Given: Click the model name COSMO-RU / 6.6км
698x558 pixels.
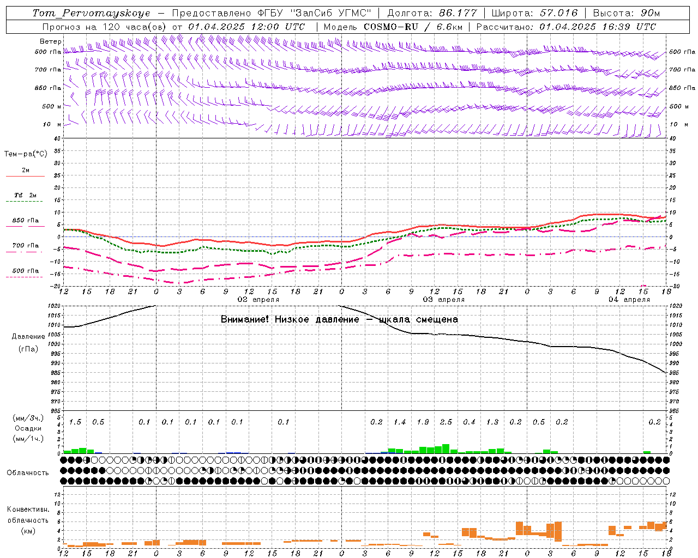Looking at the screenshot, I should (413, 27).
